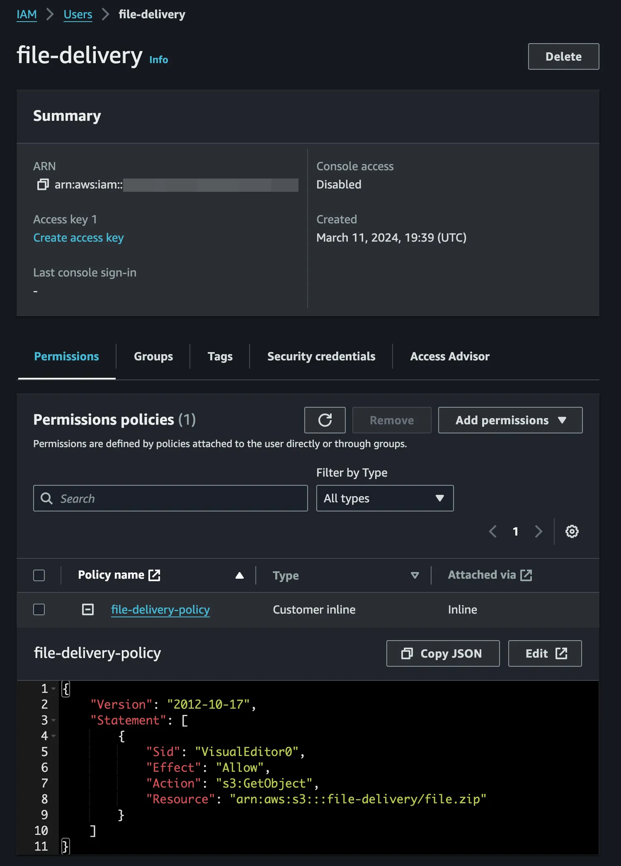Click the Attached via column header
This screenshot has width=621, height=866.
(x=482, y=575)
